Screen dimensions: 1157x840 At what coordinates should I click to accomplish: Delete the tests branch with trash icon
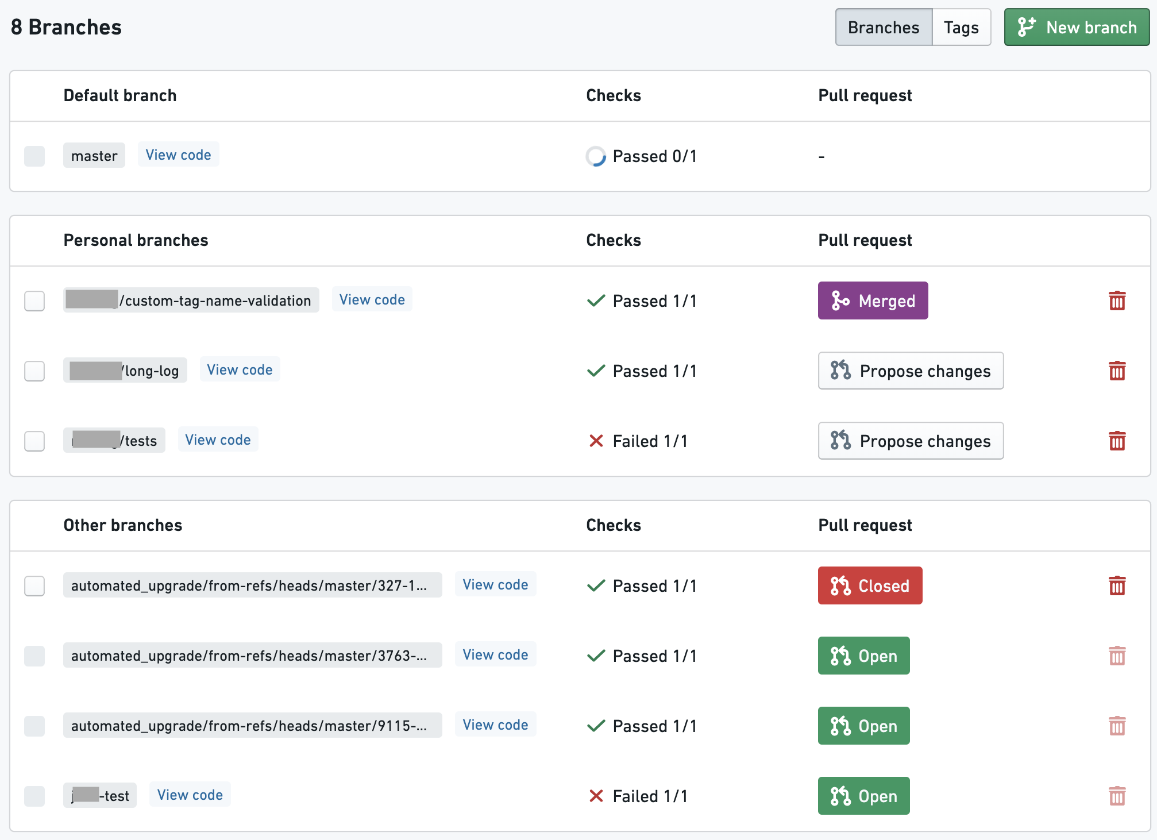point(1117,441)
